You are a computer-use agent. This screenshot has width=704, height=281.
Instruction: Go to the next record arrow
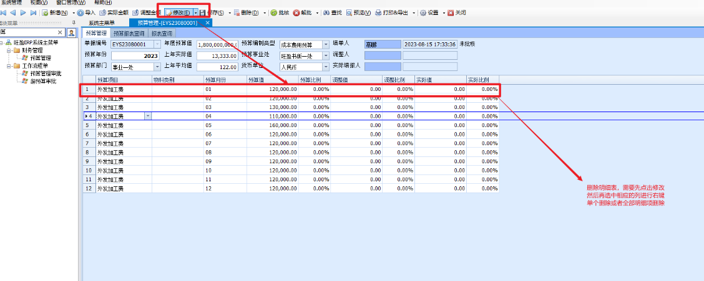tap(23, 12)
